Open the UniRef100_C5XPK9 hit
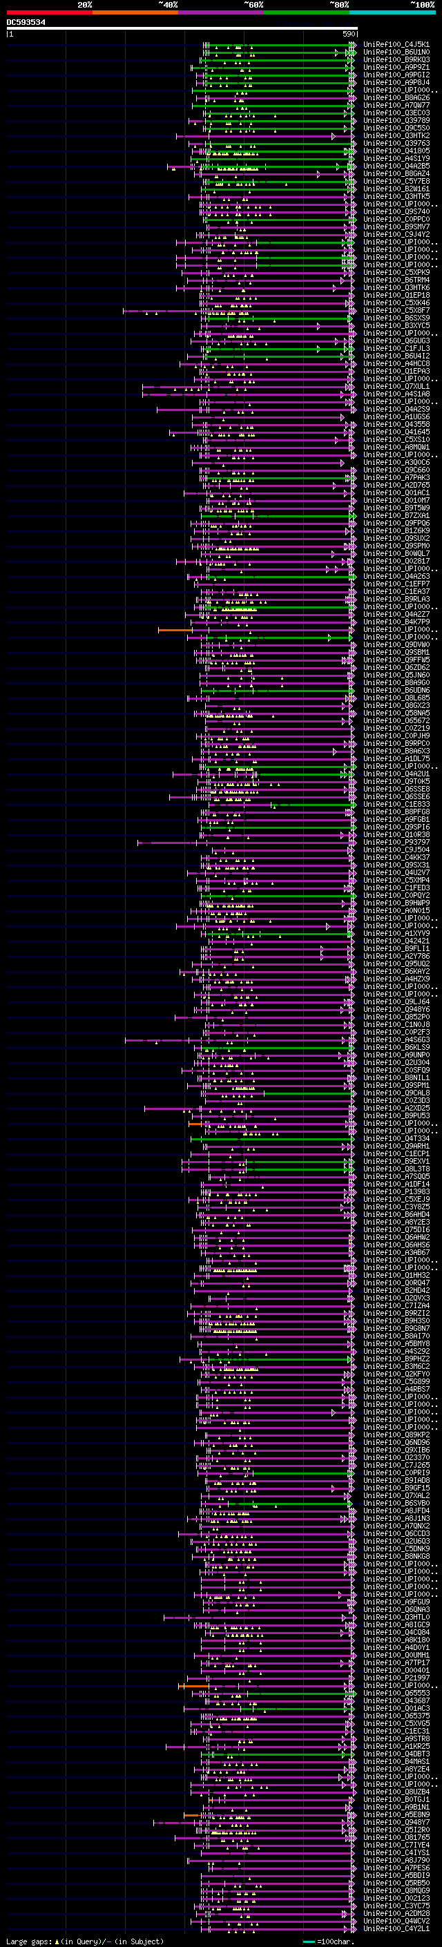Image resolution: width=442 pixels, height=1947 pixels. click(x=396, y=272)
